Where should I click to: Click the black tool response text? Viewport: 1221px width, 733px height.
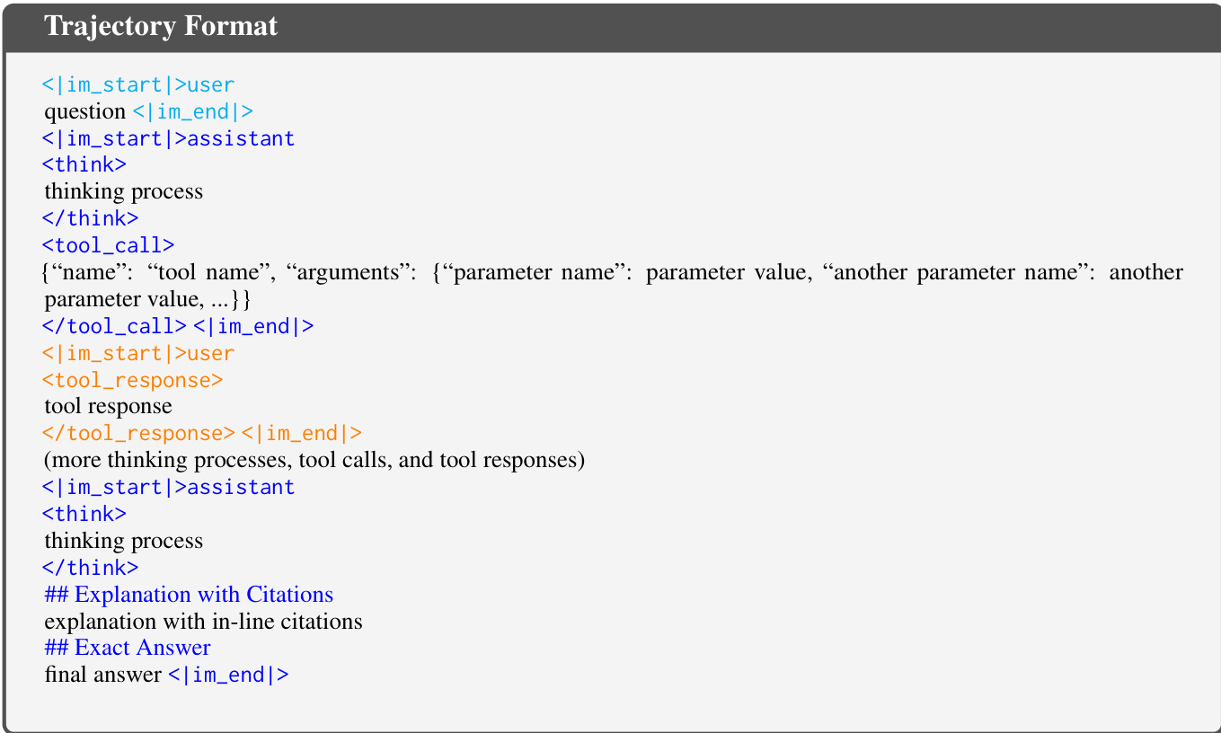pyautogui.click(x=108, y=406)
